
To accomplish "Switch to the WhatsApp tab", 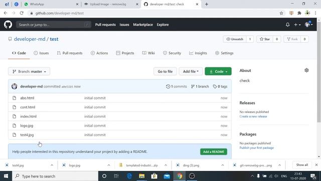I will [51, 4].
